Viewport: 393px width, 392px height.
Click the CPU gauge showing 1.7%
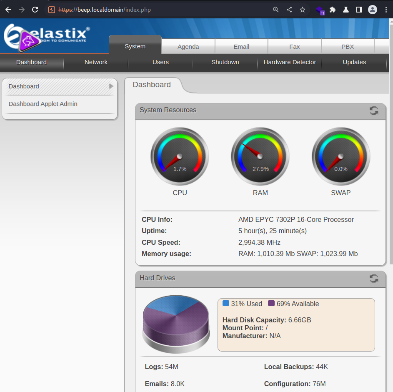point(180,156)
